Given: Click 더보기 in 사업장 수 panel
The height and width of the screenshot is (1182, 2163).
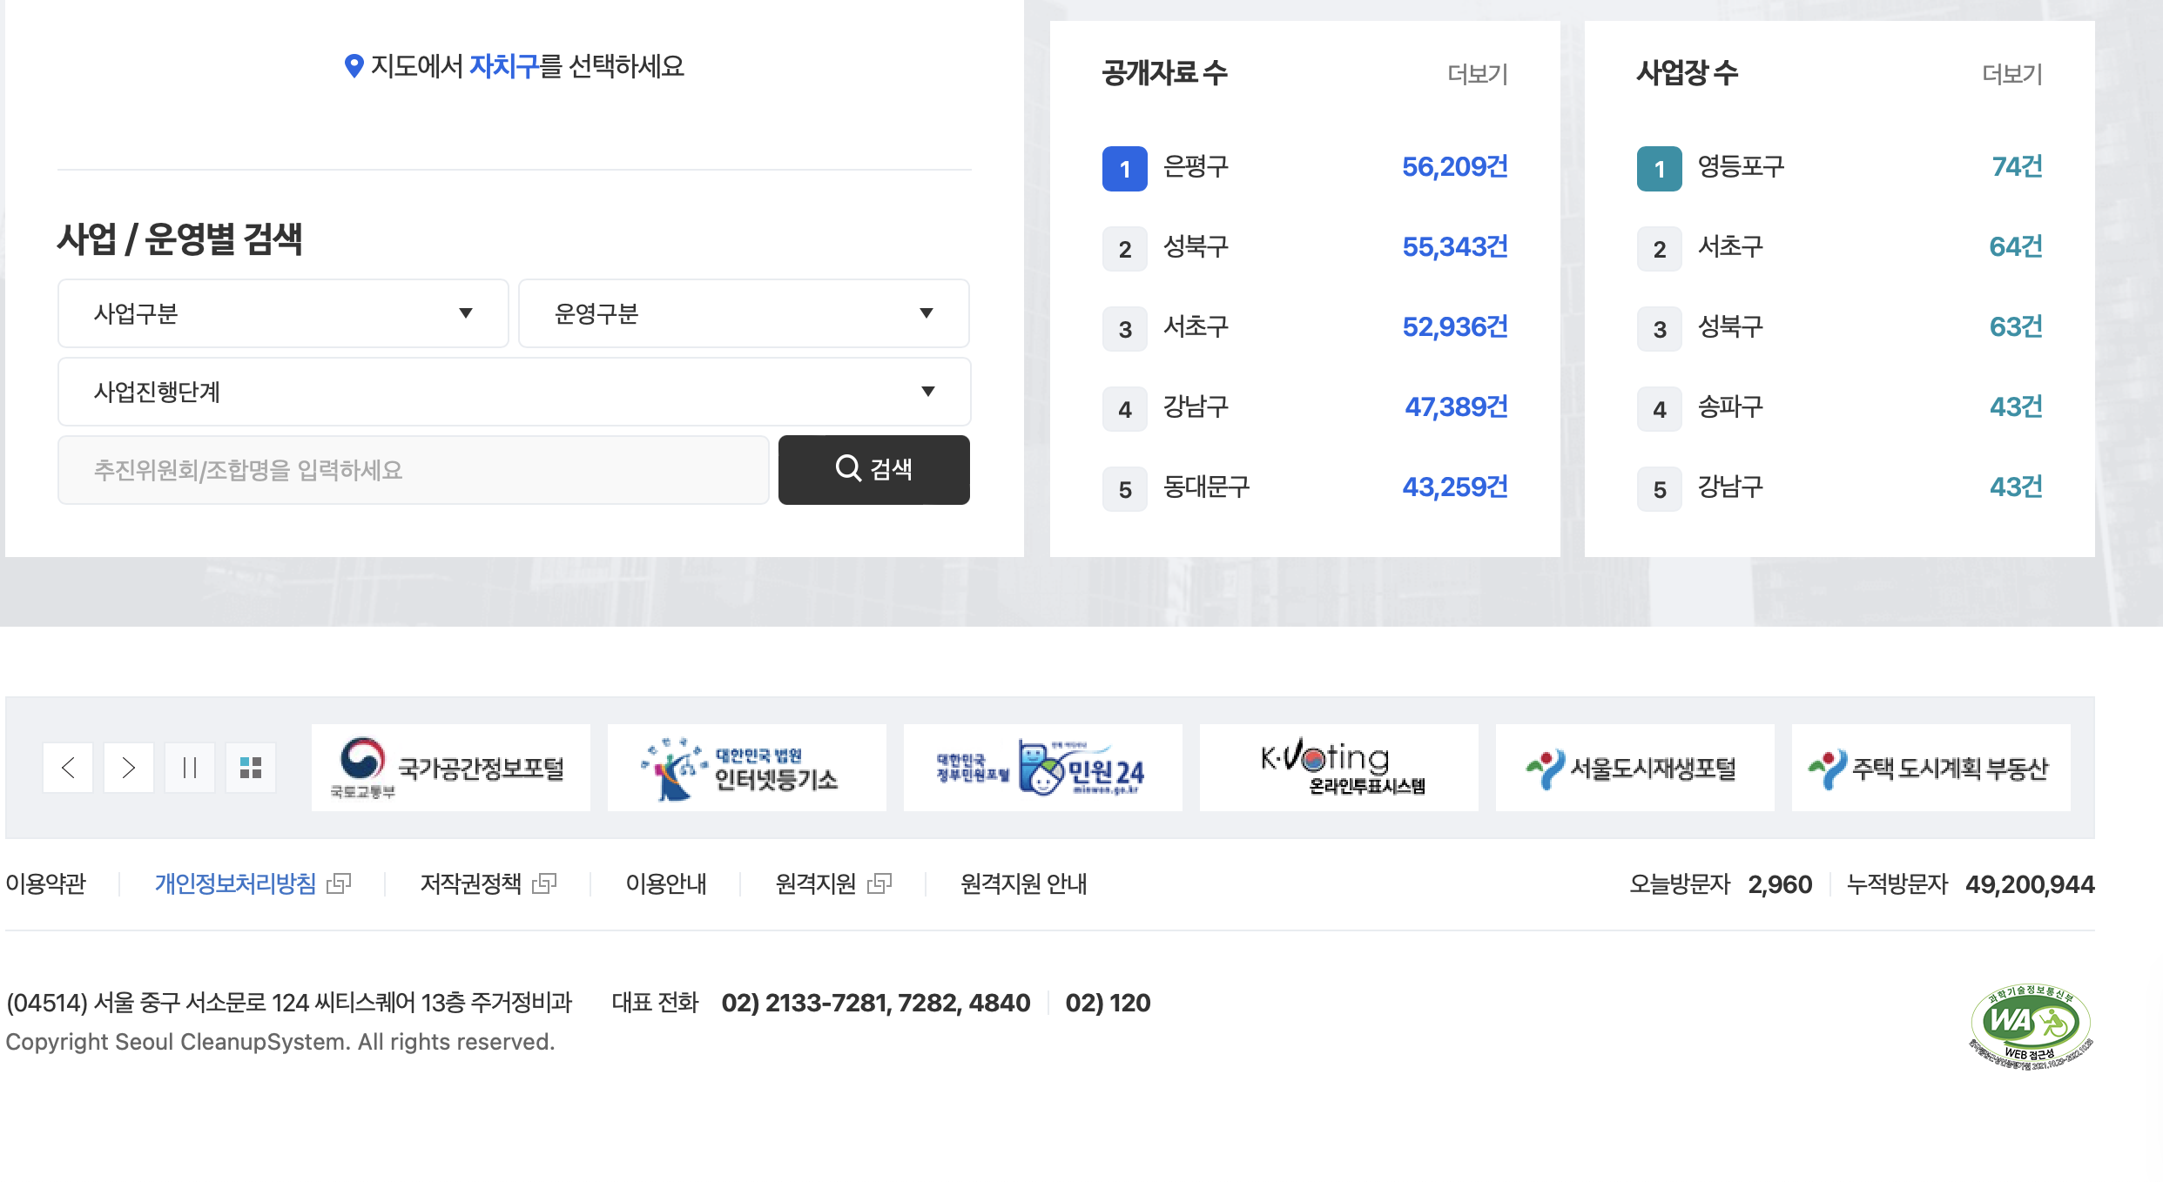Looking at the screenshot, I should (2011, 74).
